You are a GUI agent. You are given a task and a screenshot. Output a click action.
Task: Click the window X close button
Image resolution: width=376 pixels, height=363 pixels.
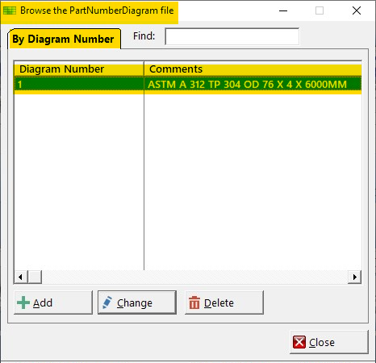tap(357, 10)
